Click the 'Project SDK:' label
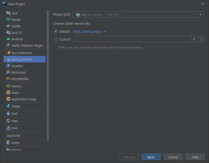 (x=62, y=15)
